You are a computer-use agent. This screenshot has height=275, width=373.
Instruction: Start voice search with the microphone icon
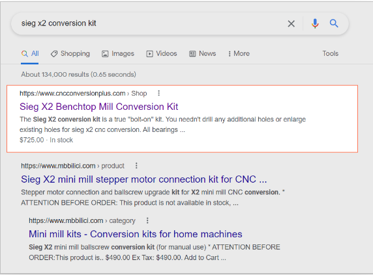pyautogui.click(x=315, y=23)
